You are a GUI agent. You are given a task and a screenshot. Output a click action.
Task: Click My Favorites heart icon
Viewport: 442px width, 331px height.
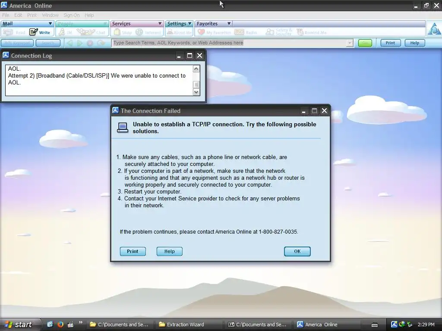pos(201,32)
